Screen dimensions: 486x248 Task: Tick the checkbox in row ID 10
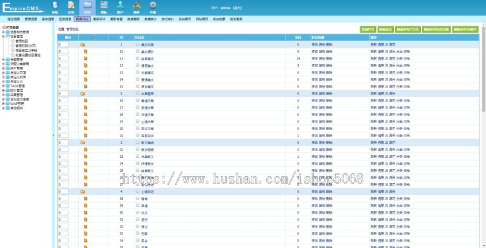coord(138,51)
